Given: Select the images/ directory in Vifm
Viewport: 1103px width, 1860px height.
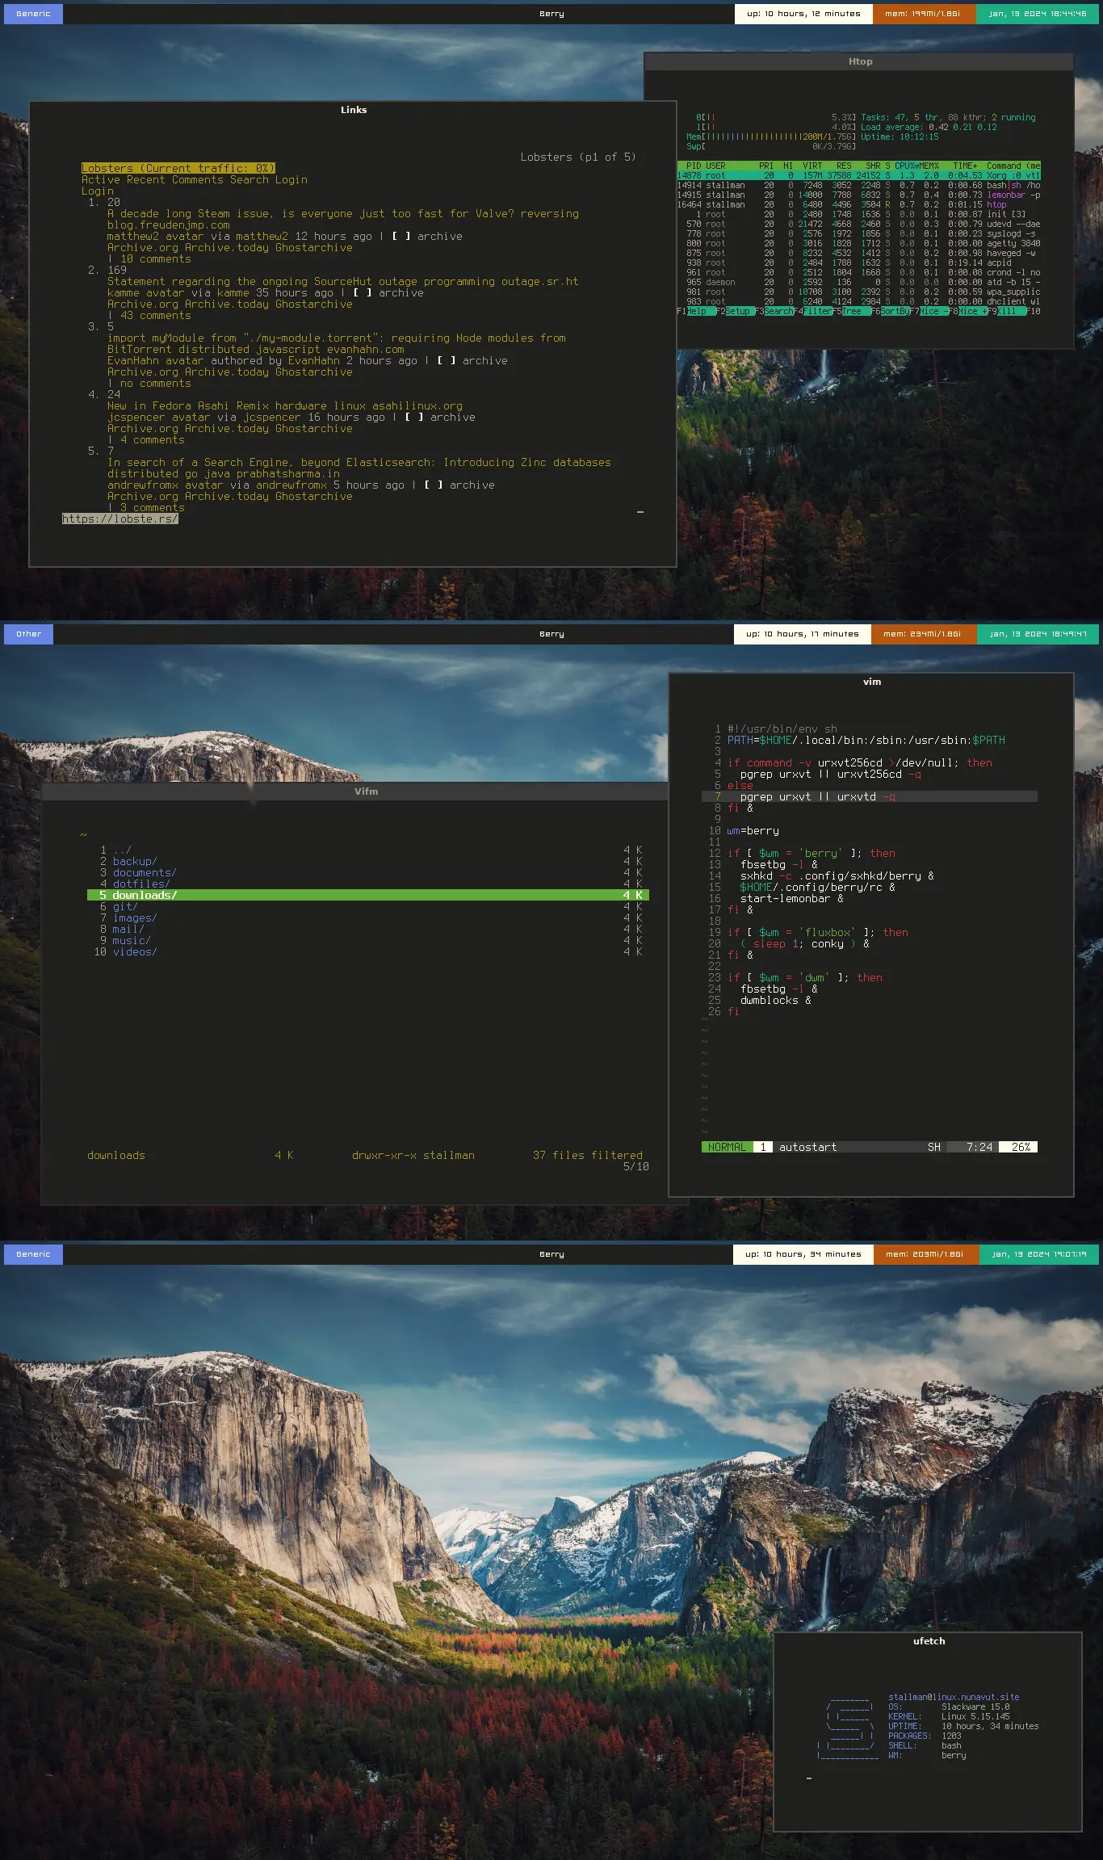Looking at the screenshot, I should point(368,918).
